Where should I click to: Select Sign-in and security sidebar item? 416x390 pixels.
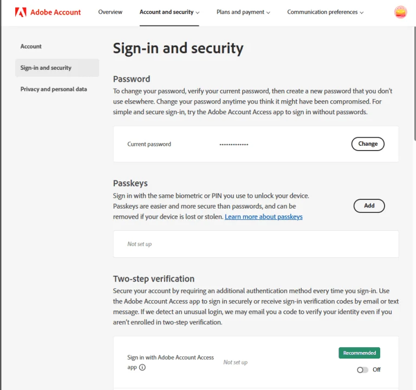click(x=57, y=68)
